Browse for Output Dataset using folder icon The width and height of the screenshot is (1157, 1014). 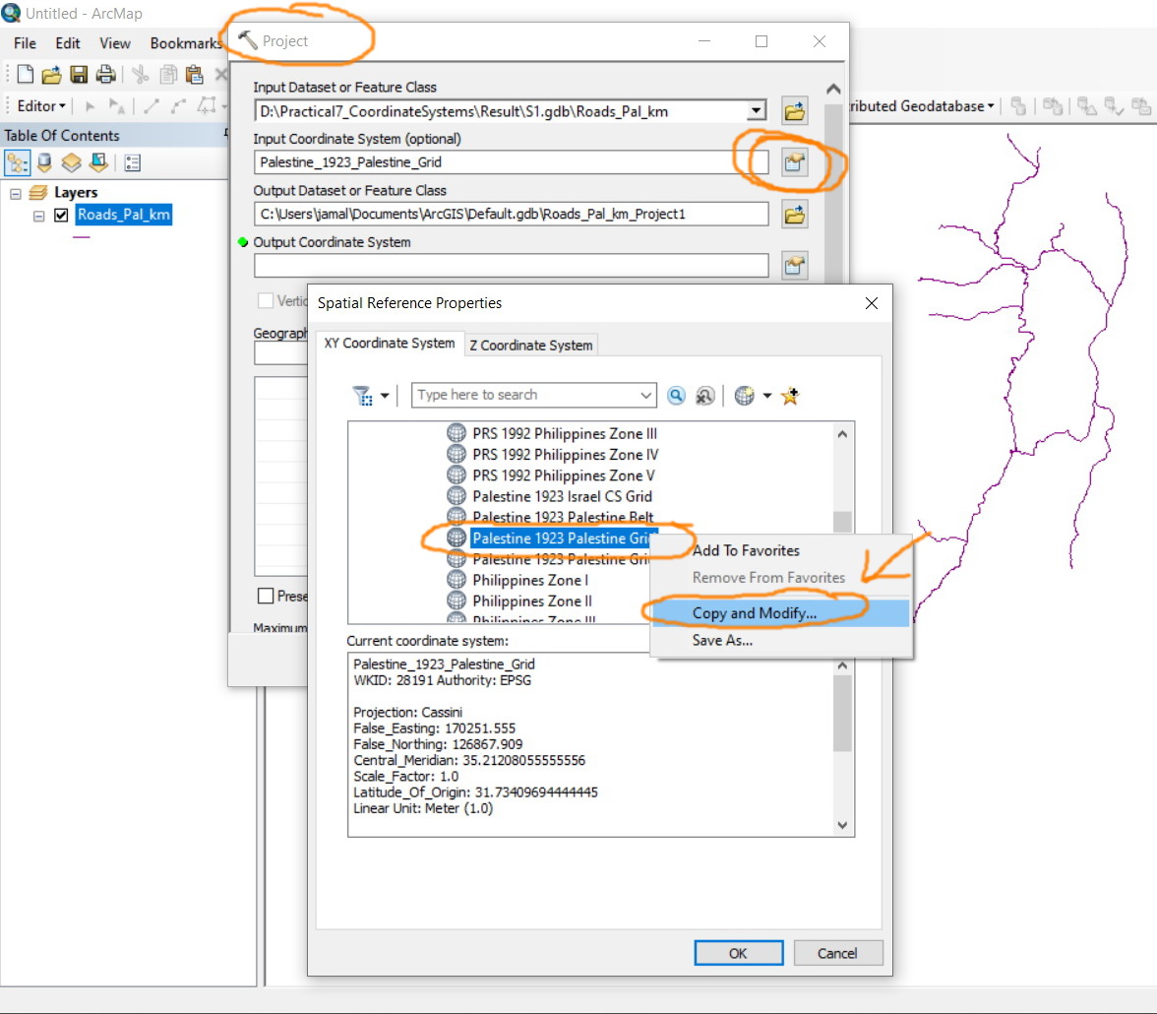[795, 215]
